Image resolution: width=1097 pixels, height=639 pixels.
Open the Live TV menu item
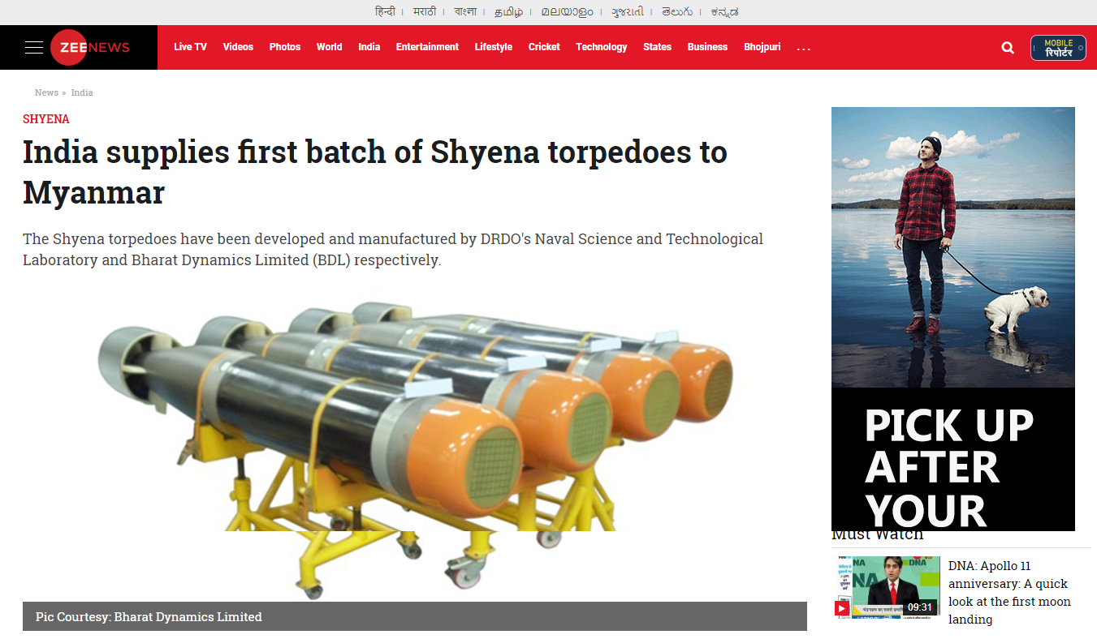coord(190,47)
